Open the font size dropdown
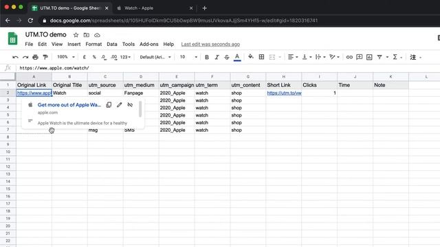The height and width of the screenshot is (247, 440). coord(188,57)
